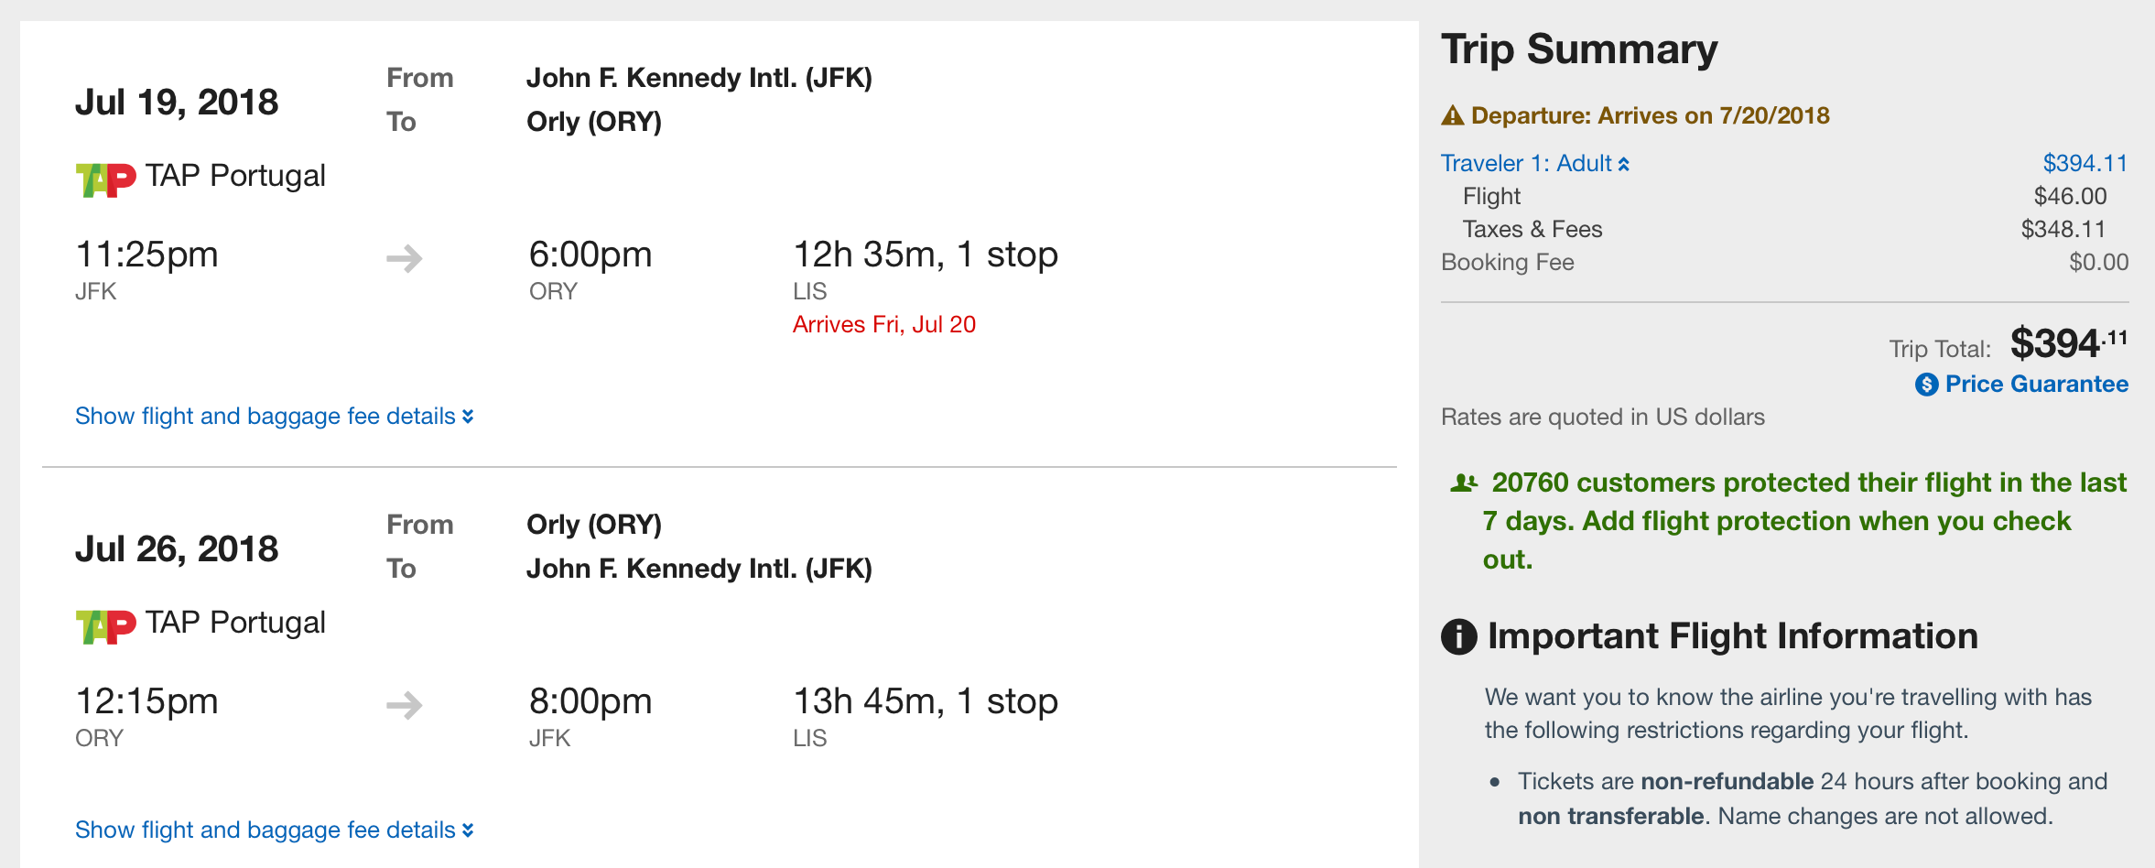
Task: Click the Jul 26, 2018 return date heading
Action: click(177, 549)
